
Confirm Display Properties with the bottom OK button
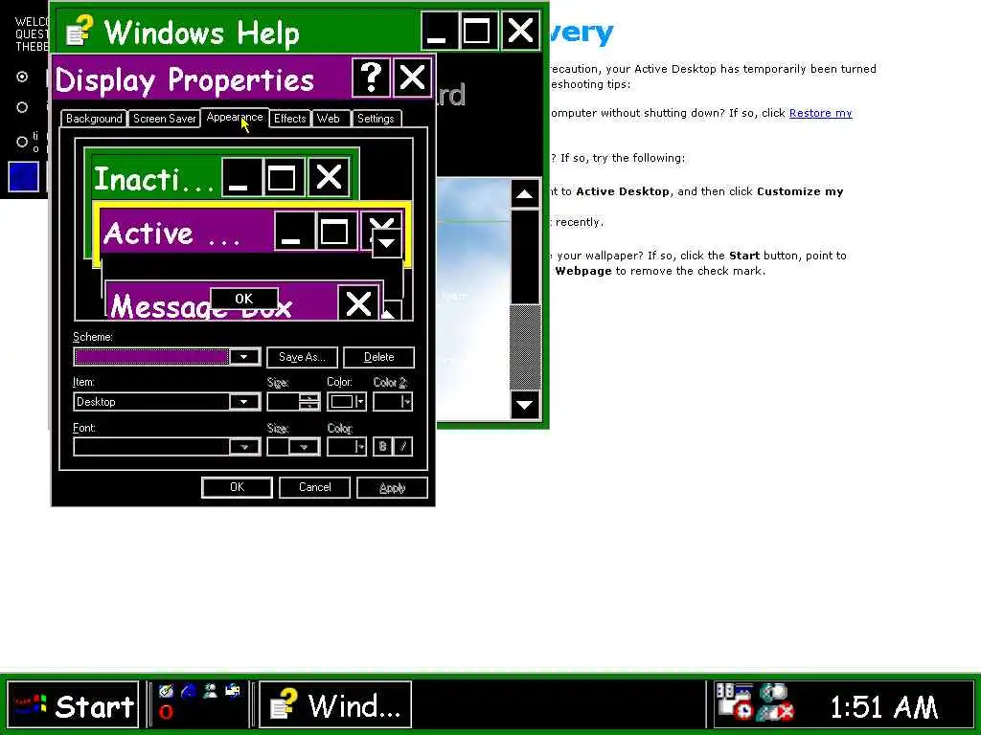237,487
